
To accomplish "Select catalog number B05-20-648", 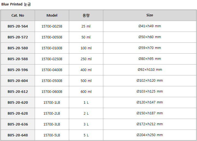I will coord(18,135).
